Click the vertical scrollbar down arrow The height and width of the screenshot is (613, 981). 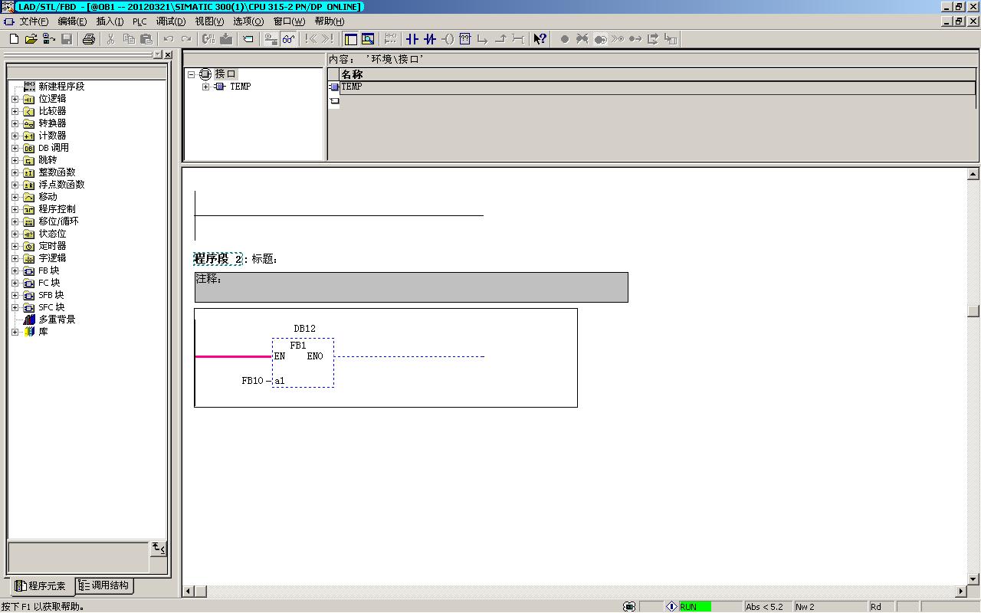pyautogui.click(x=973, y=580)
